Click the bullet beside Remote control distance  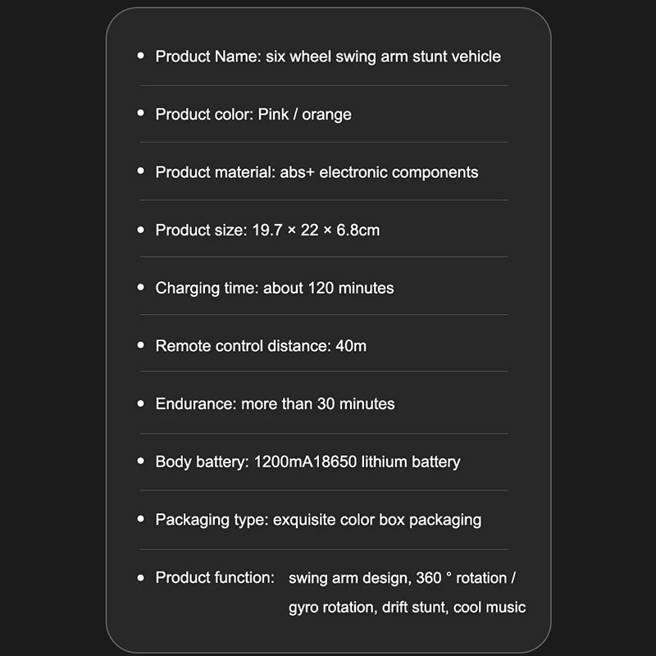pos(140,345)
